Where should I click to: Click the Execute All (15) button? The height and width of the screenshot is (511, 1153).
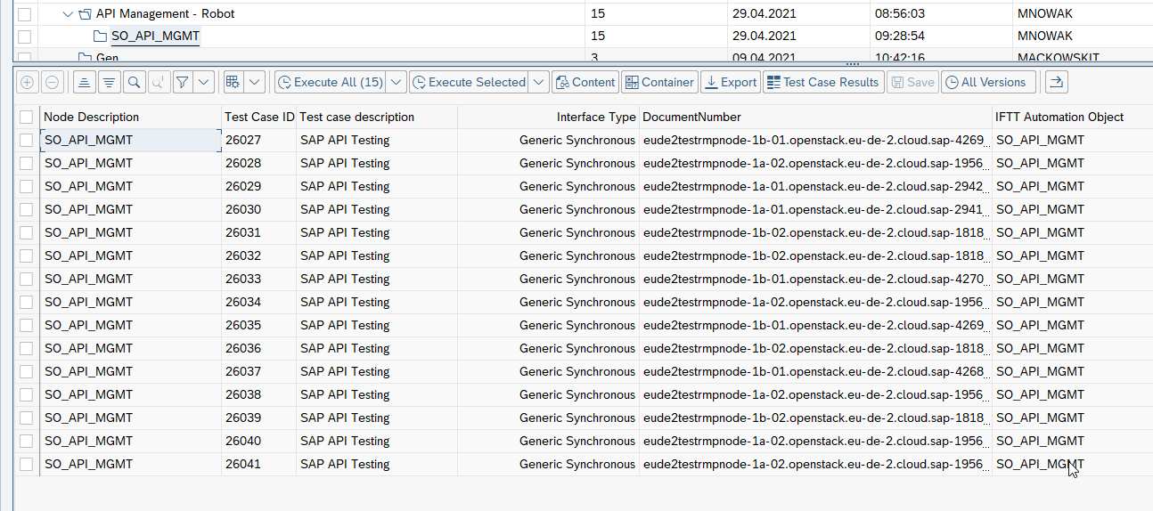tap(331, 82)
